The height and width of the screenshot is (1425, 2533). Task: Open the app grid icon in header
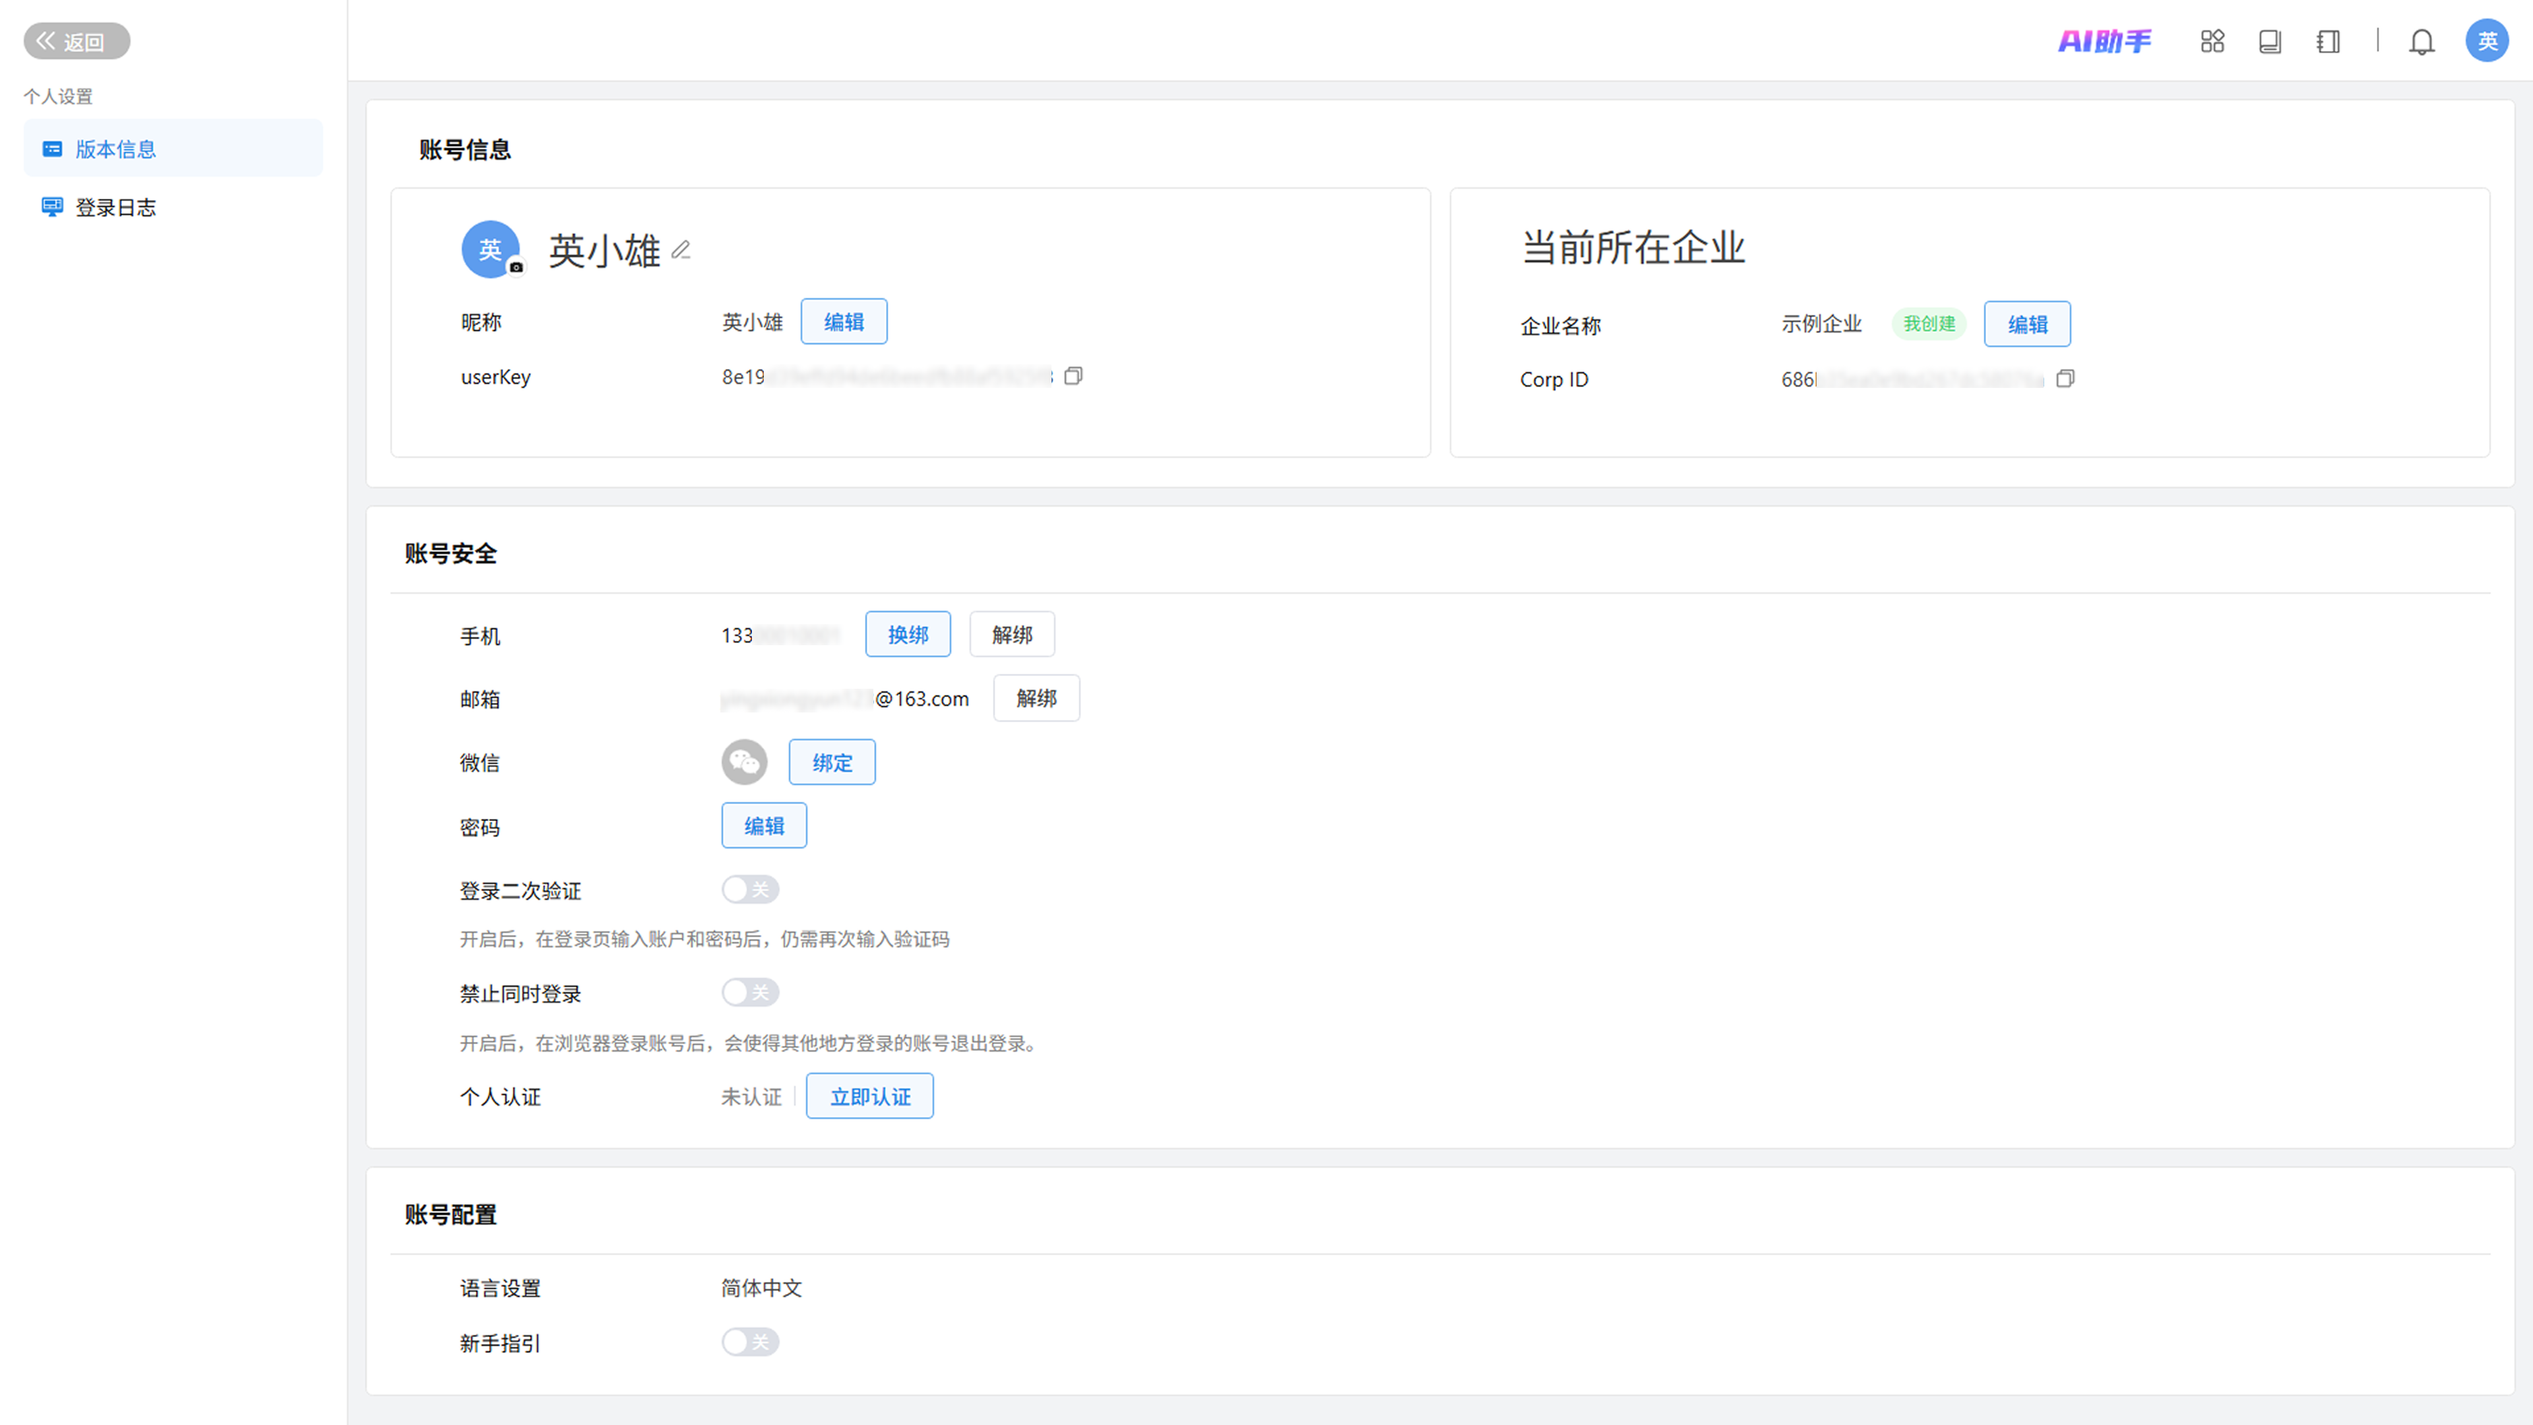[x=2212, y=42]
